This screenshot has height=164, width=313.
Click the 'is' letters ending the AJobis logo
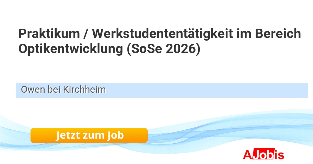280,155
